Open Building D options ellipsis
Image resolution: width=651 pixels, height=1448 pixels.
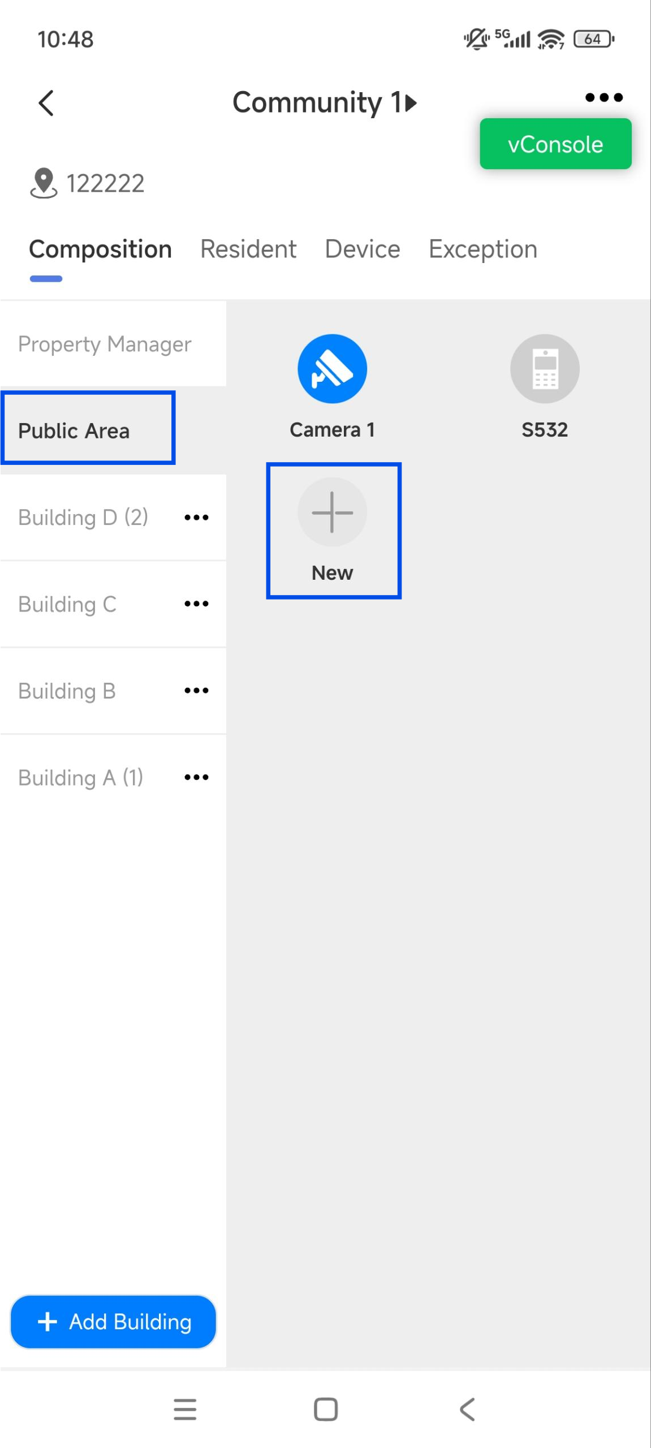click(196, 518)
